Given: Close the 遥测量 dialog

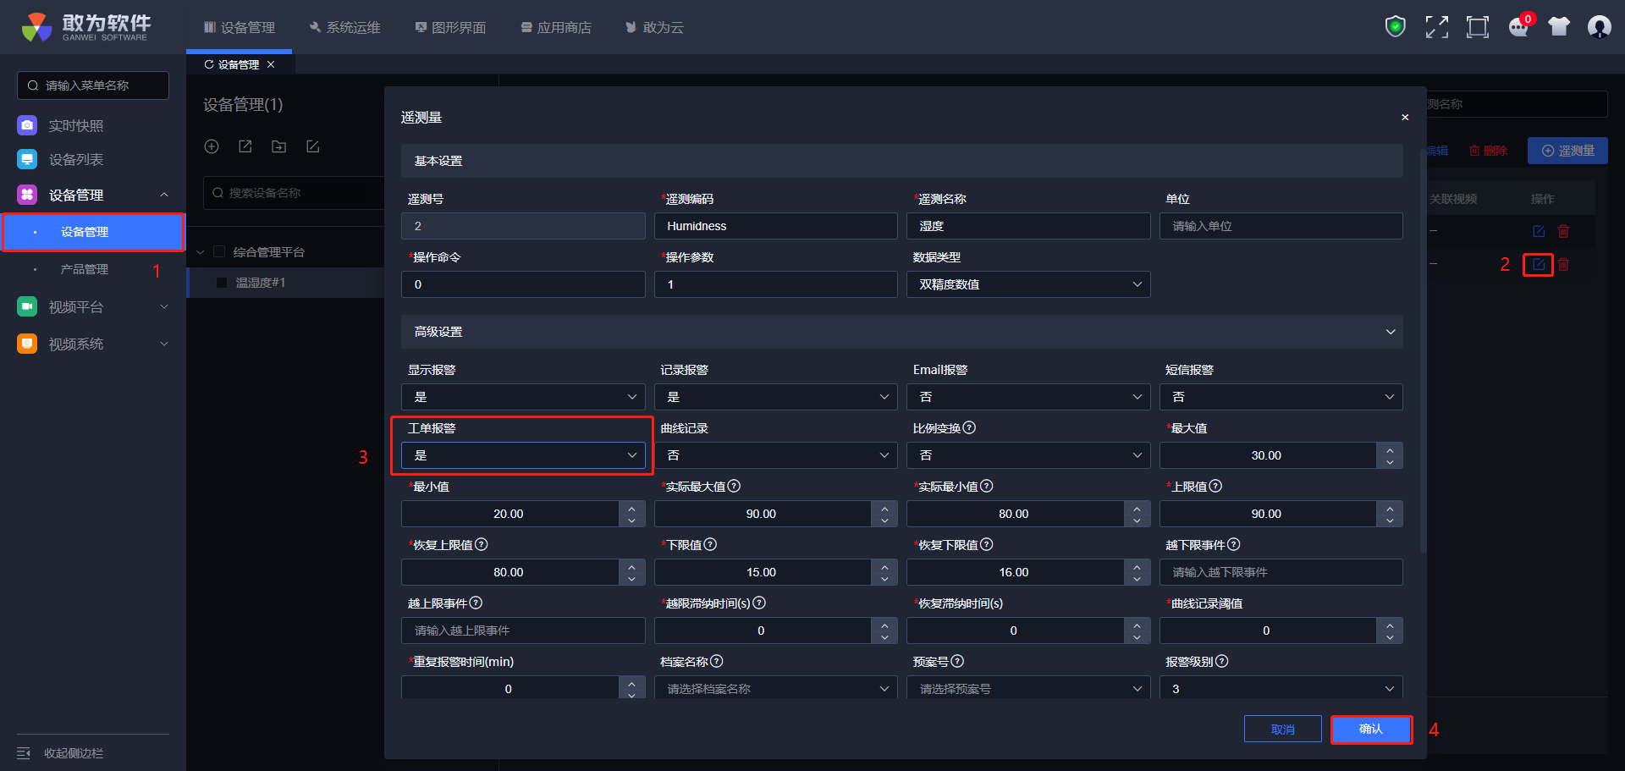Looking at the screenshot, I should click(x=1405, y=118).
